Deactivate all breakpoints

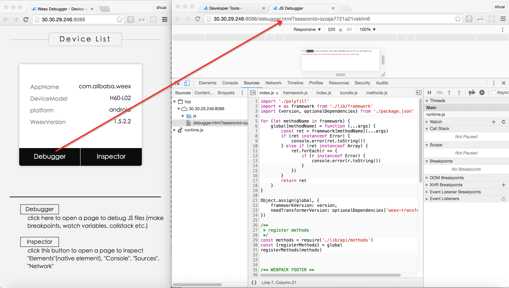pos(472,93)
